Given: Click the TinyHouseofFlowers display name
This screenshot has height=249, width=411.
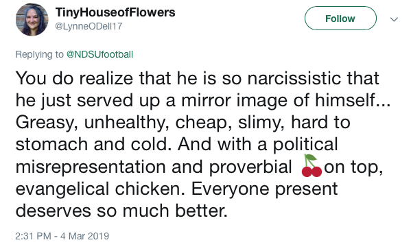Looking at the screenshot, I should click(115, 12).
